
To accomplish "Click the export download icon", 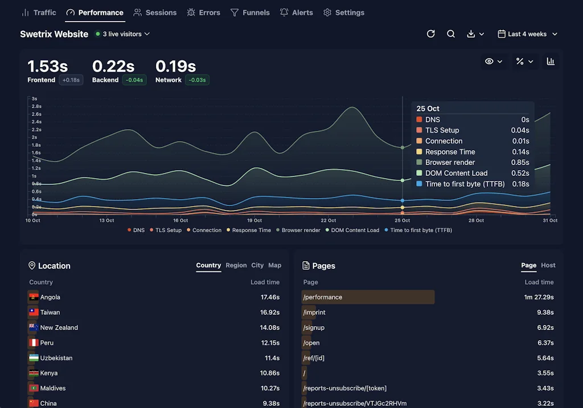I will (x=472, y=34).
